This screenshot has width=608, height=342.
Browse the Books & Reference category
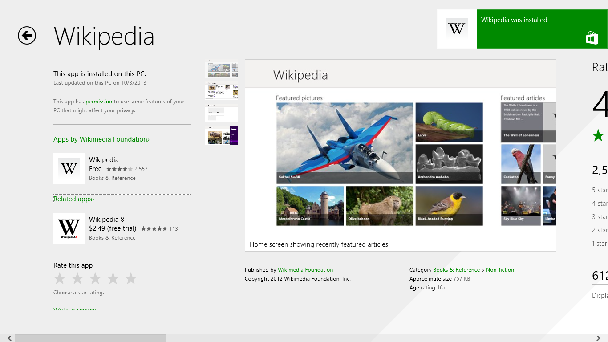point(456,270)
